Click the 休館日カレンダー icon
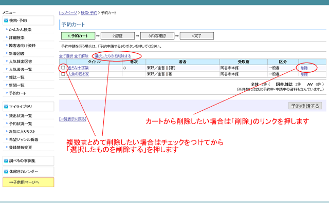 click(x=6, y=172)
